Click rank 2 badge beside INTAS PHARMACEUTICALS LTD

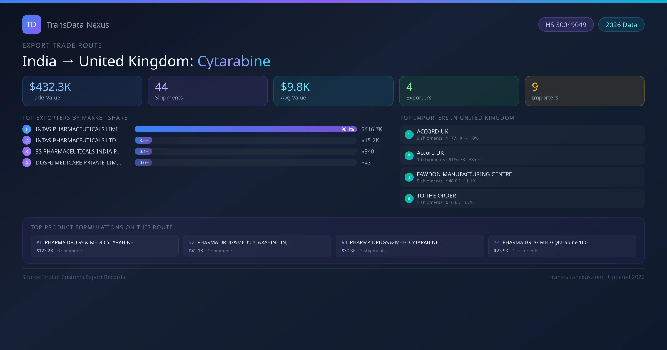coord(27,140)
